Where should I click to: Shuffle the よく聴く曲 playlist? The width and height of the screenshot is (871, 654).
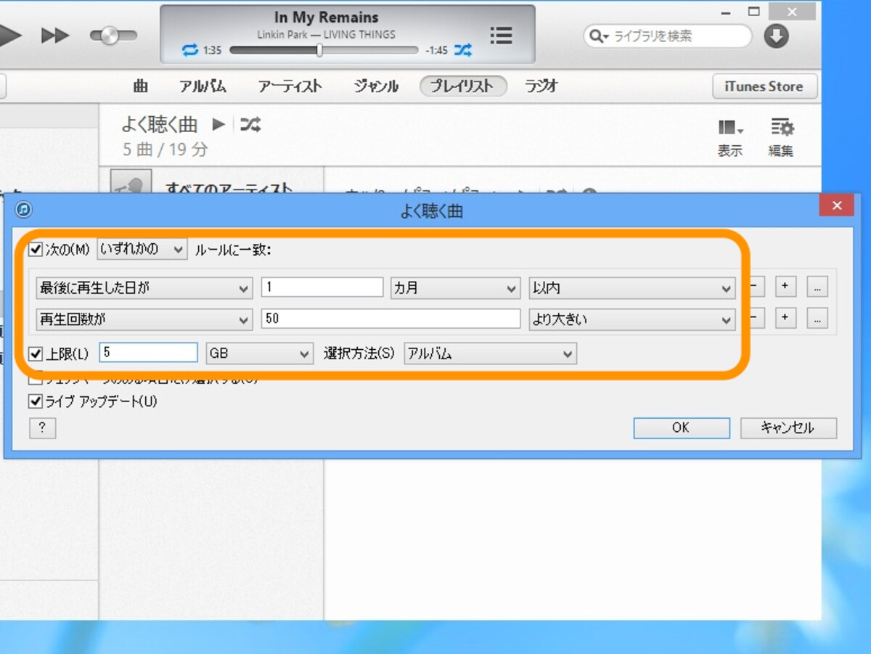coord(250,125)
